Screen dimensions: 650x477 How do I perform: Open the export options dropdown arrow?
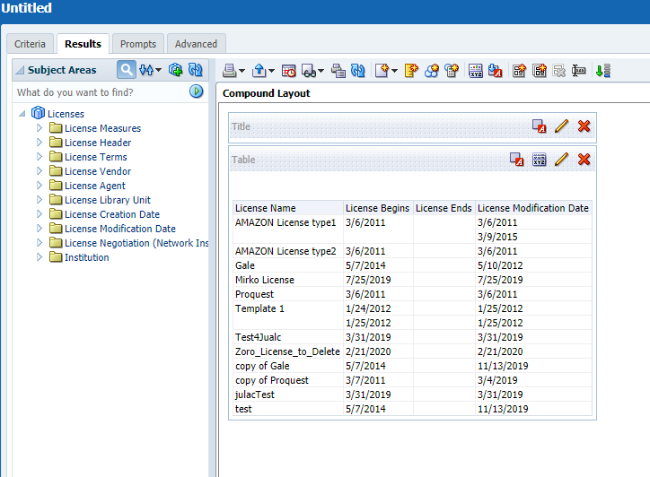tap(271, 71)
